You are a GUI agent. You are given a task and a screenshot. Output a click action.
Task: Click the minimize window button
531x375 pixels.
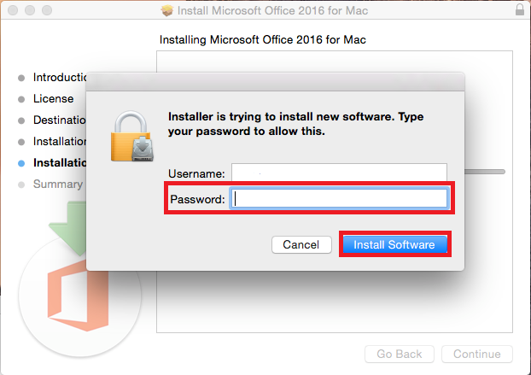pyautogui.click(x=30, y=10)
